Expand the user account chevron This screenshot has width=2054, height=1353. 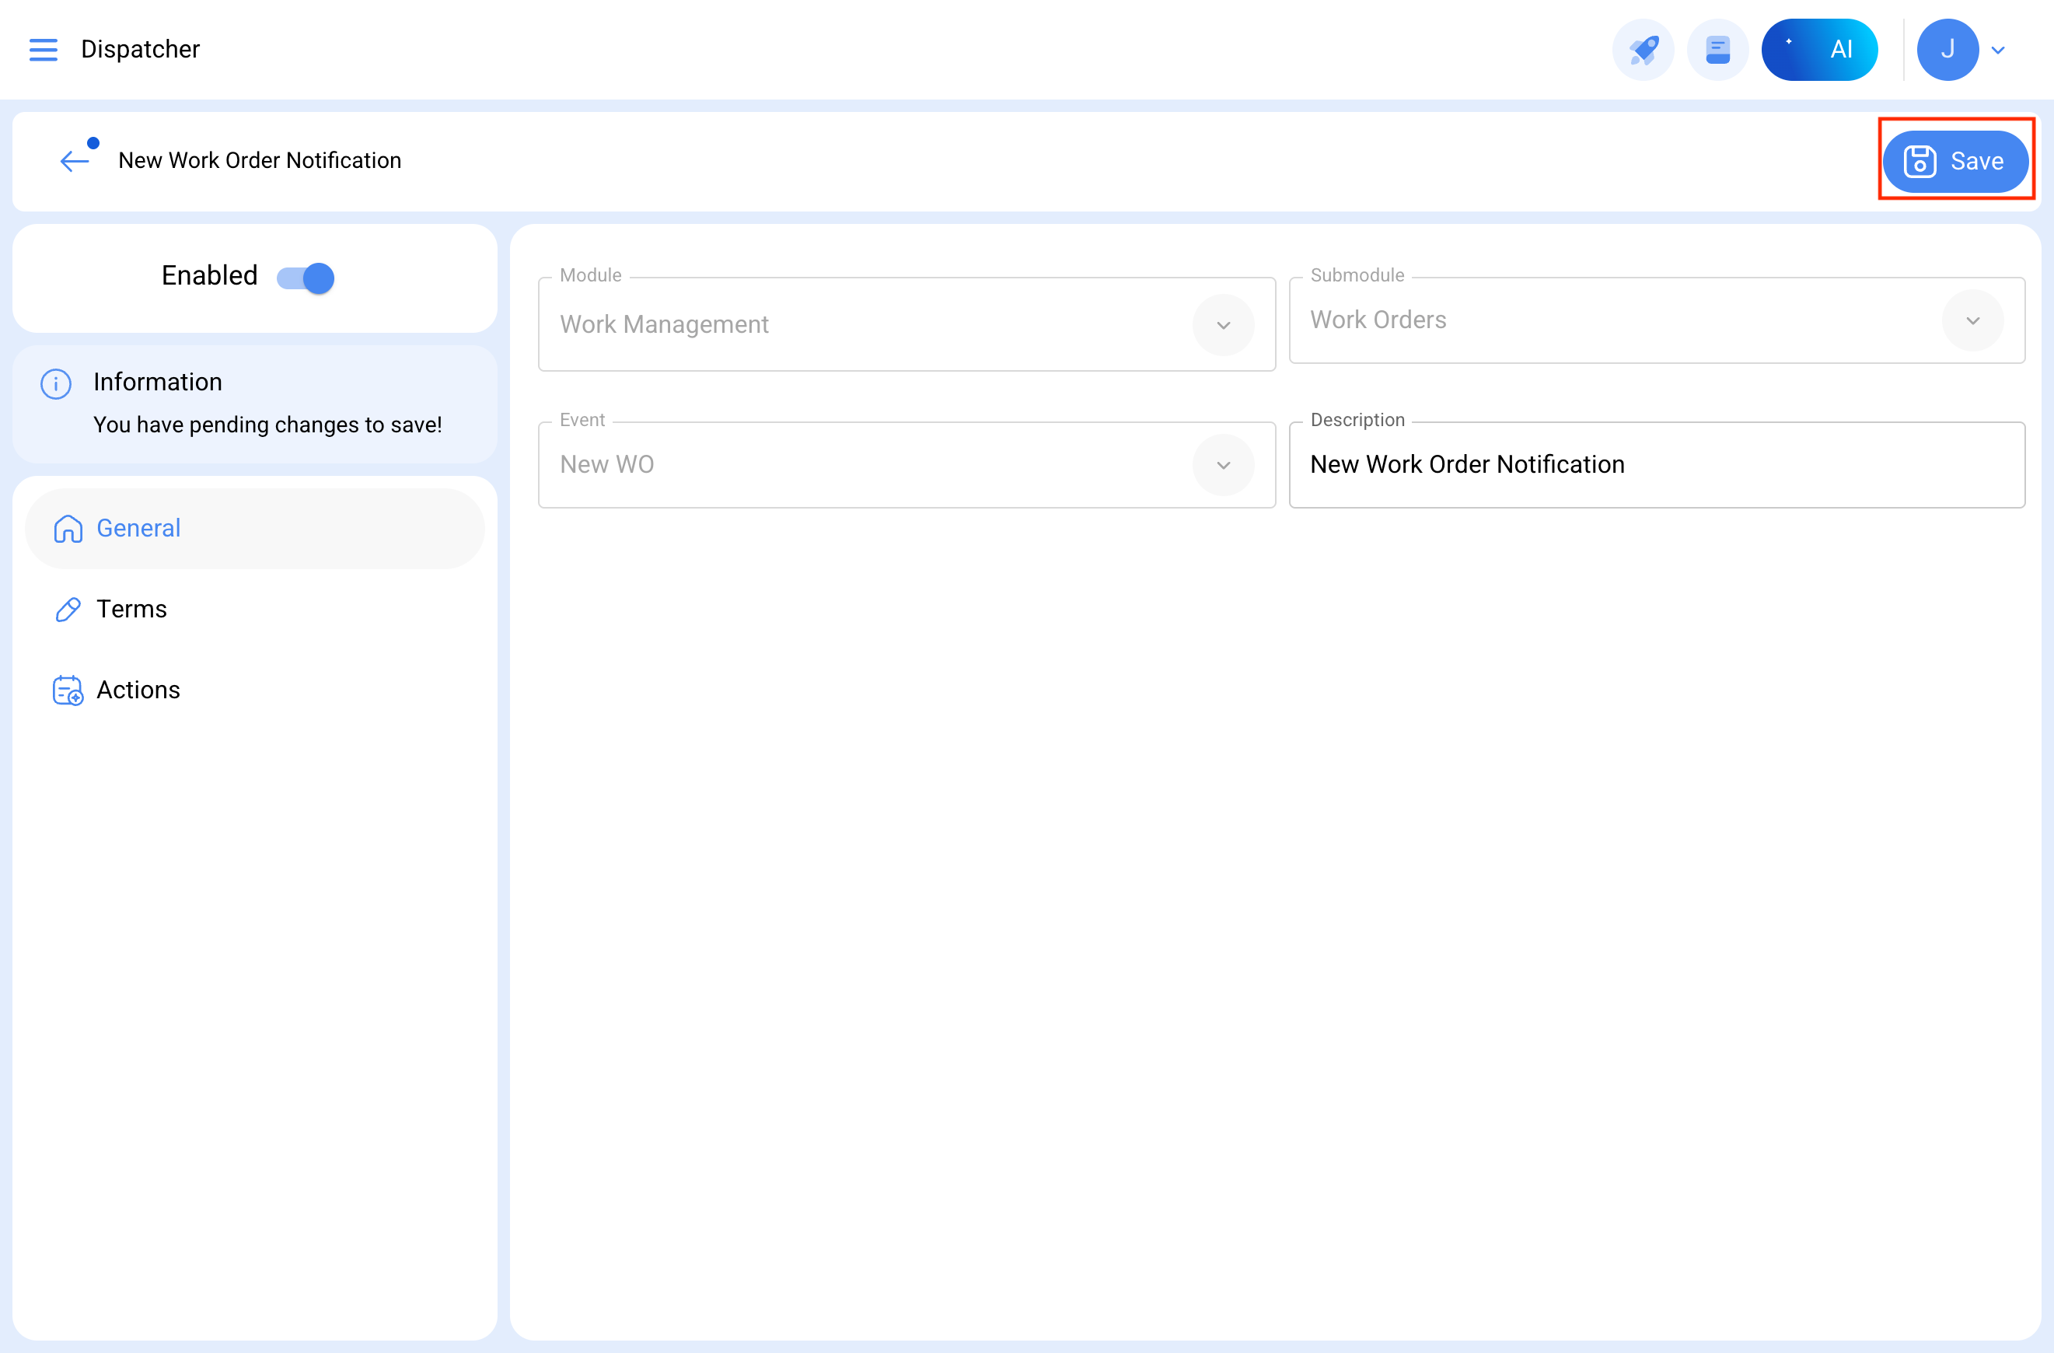pyautogui.click(x=1997, y=50)
